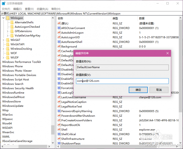This screenshot has width=183, height=149.
Task: Click the ARSOUserConsent DWORD value icon
Action: (59, 28)
